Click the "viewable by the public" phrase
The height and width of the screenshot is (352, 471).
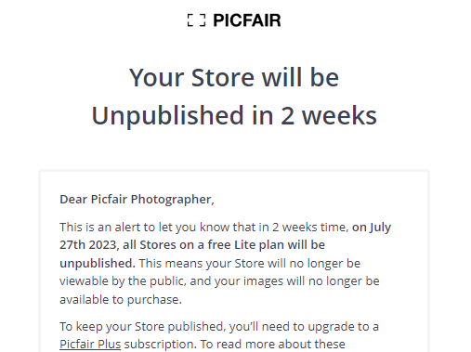(123, 281)
